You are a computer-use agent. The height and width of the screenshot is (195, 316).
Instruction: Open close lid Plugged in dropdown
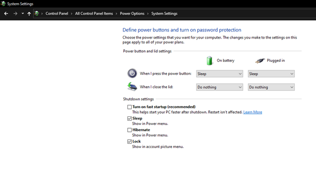click(x=271, y=87)
